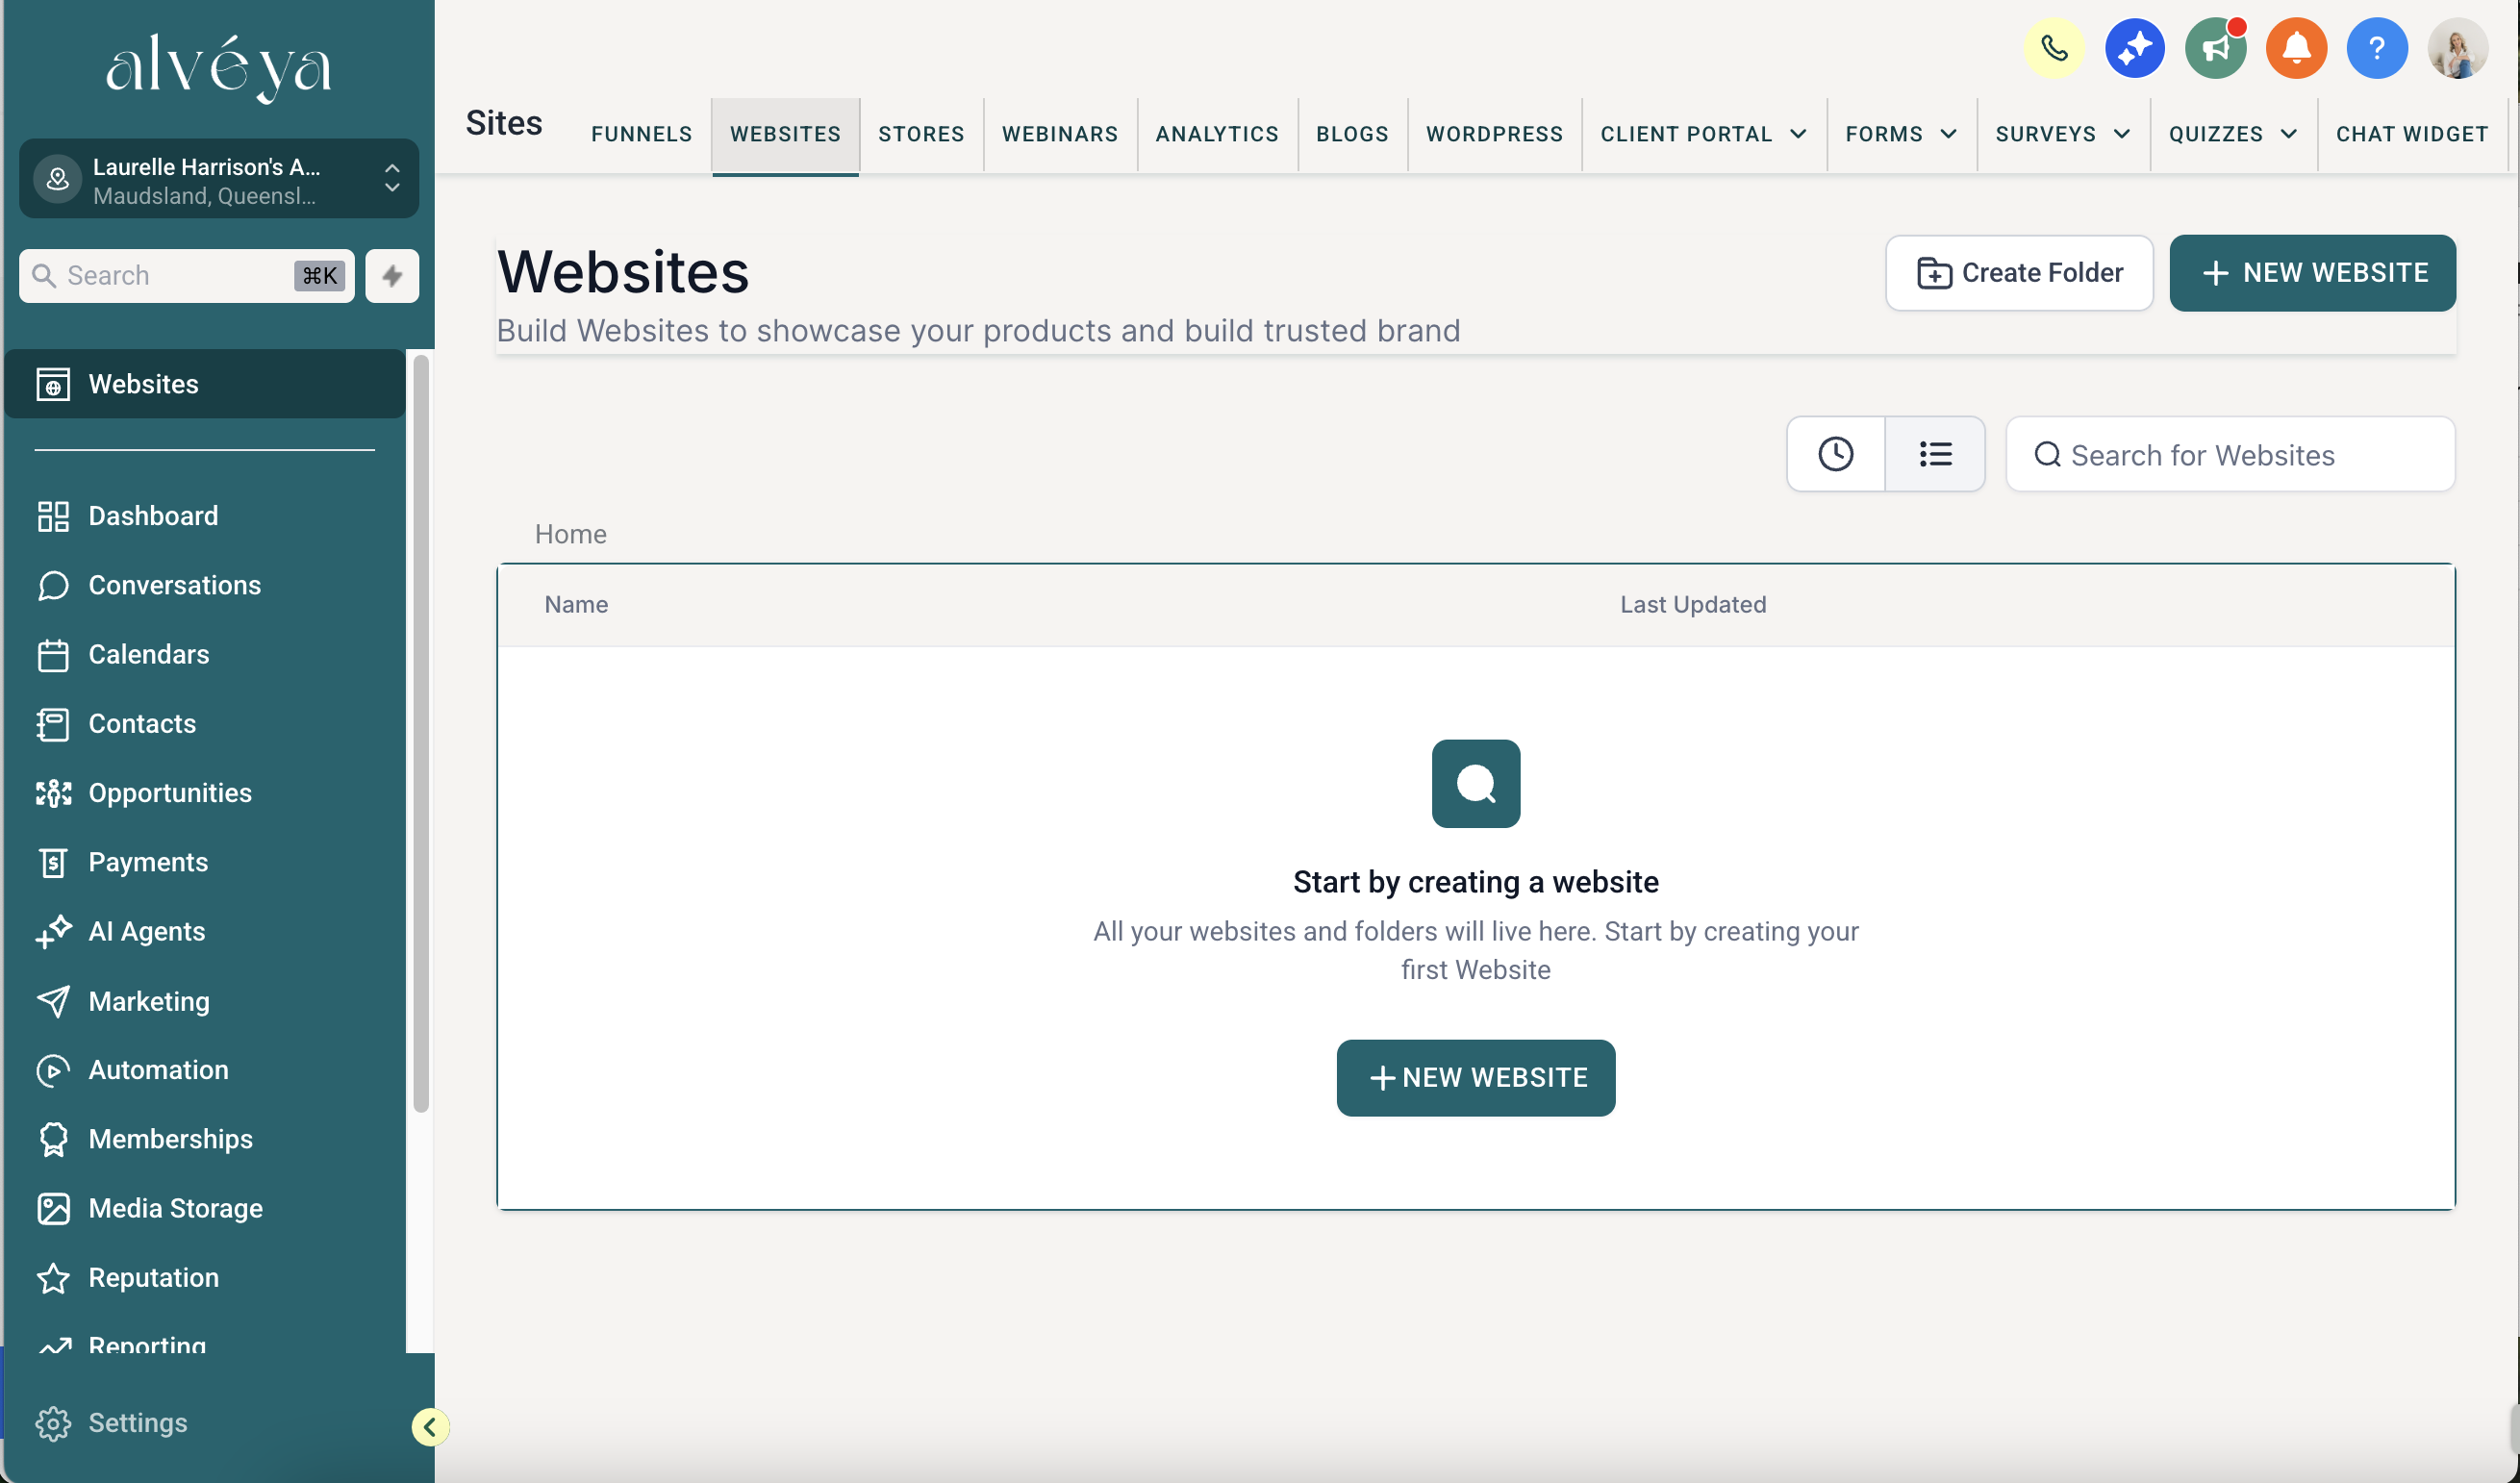
Task: Open Memberships in the sidebar
Action: click(205, 1139)
